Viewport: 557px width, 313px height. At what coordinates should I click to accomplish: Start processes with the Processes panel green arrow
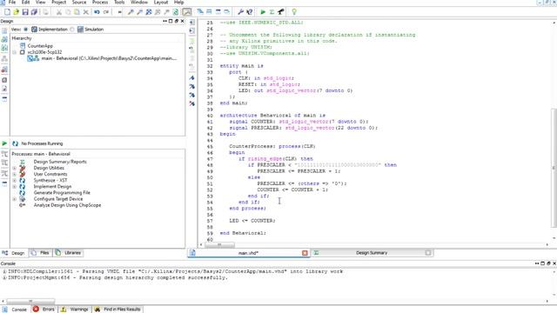pos(4,143)
